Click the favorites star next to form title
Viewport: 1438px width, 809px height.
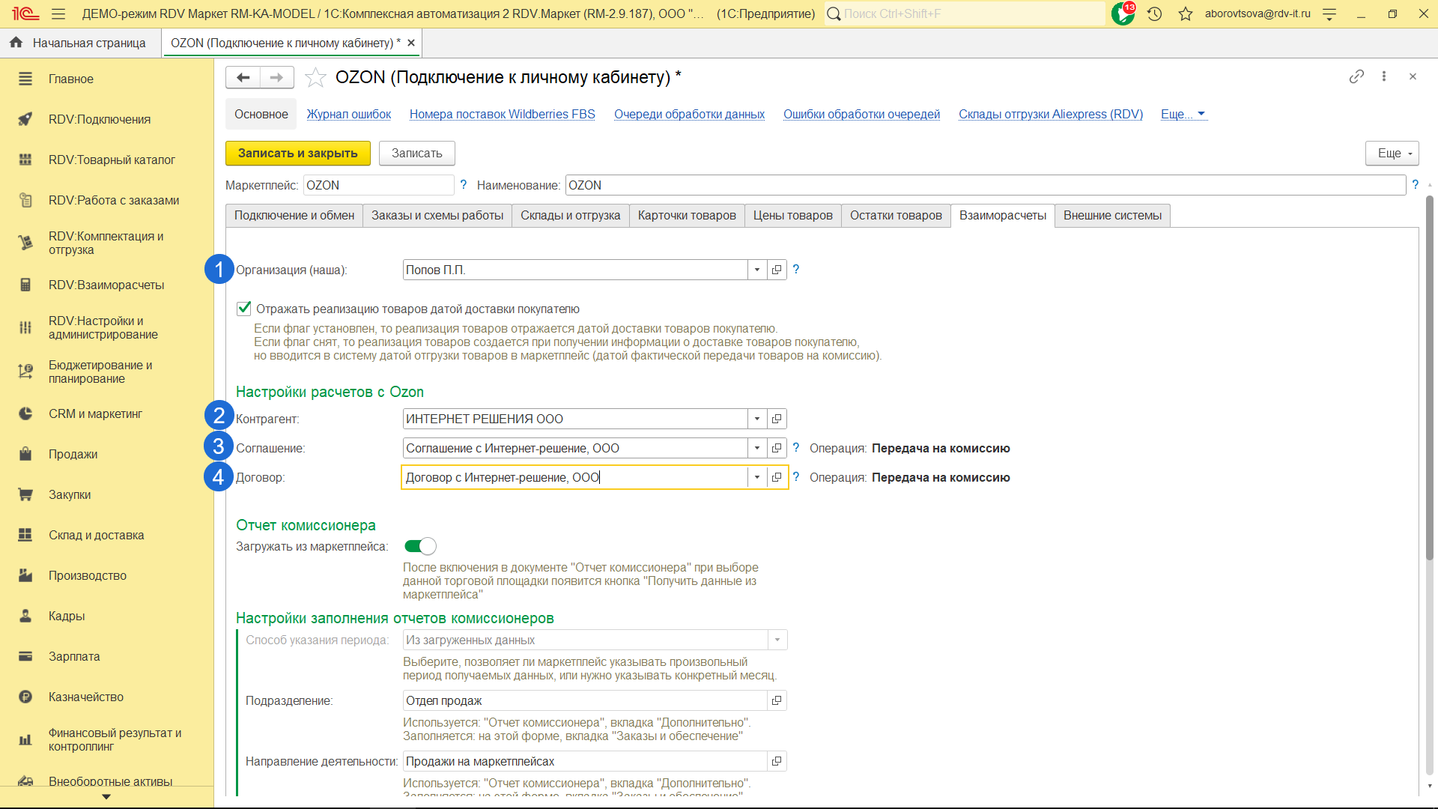315,77
